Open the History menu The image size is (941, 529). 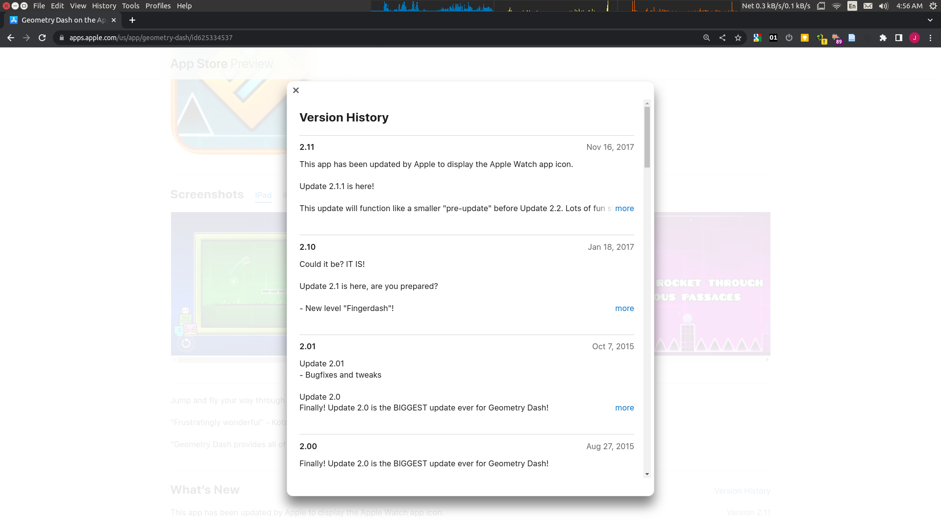coord(104,6)
